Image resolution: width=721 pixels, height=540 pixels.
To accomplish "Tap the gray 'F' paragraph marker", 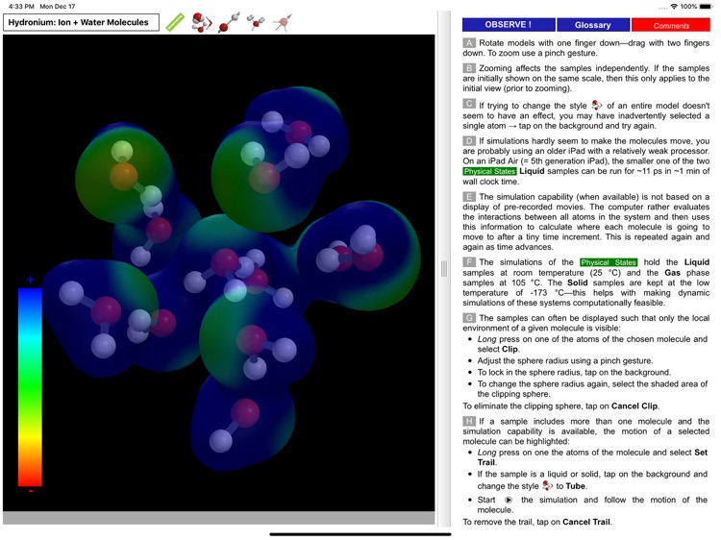I will [x=469, y=262].
